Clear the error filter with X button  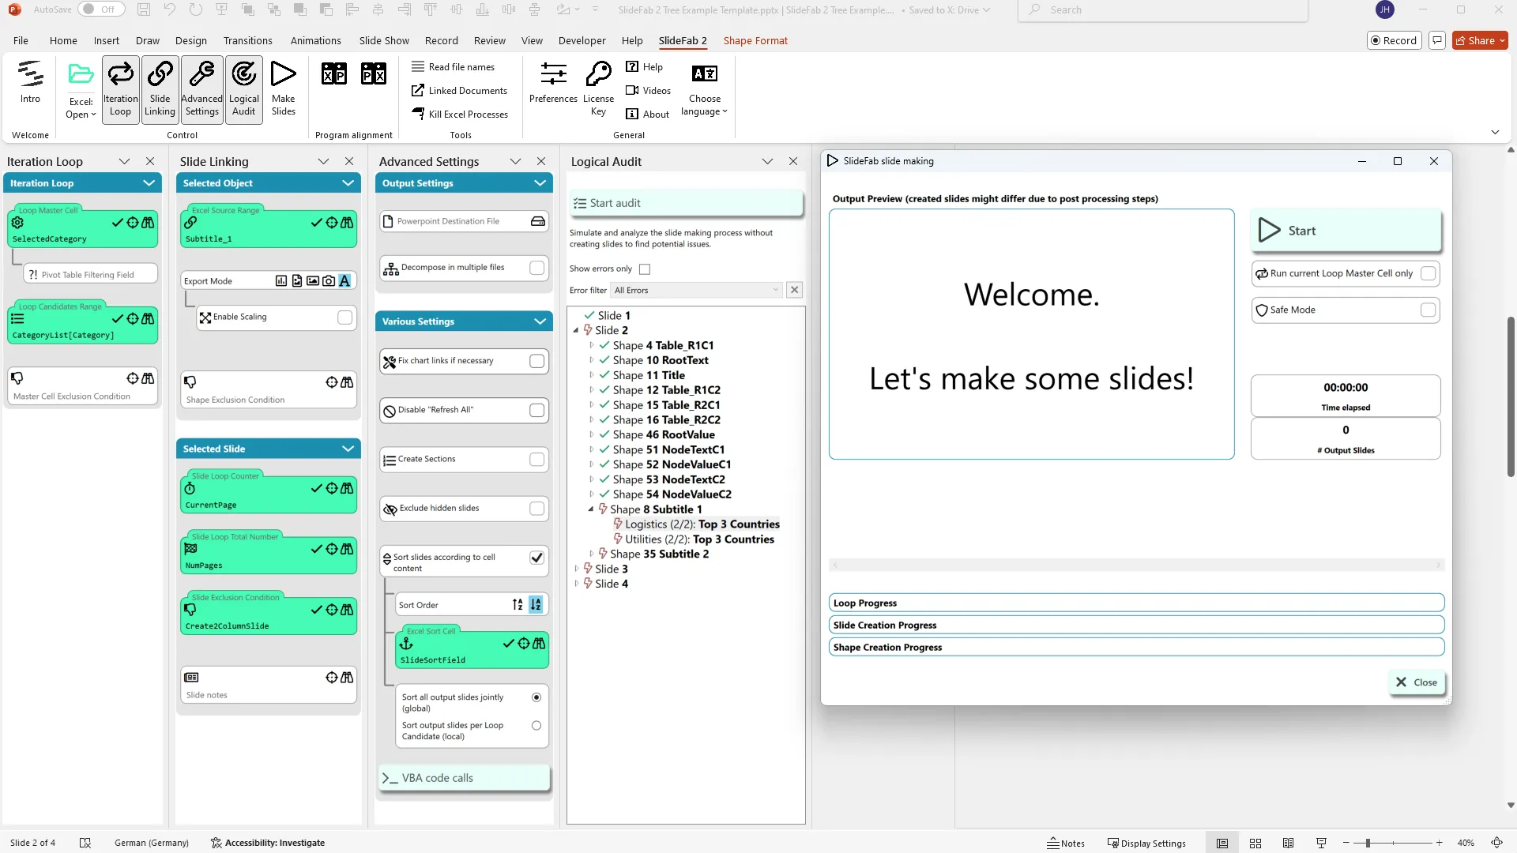[x=795, y=290]
